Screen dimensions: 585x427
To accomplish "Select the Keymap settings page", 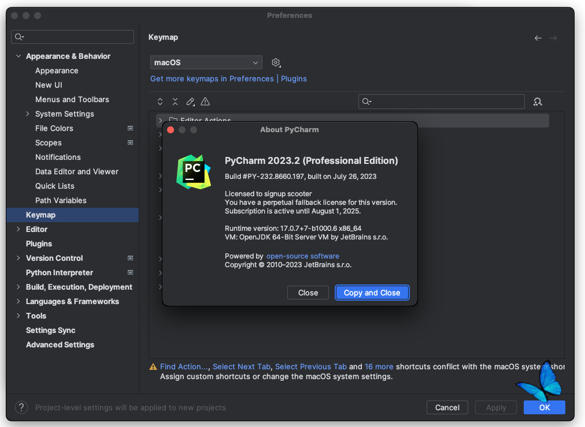I will 72,215.
